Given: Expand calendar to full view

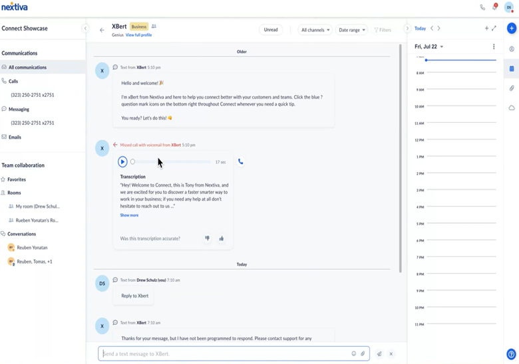Looking at the screenshot, I should point(494,29).
